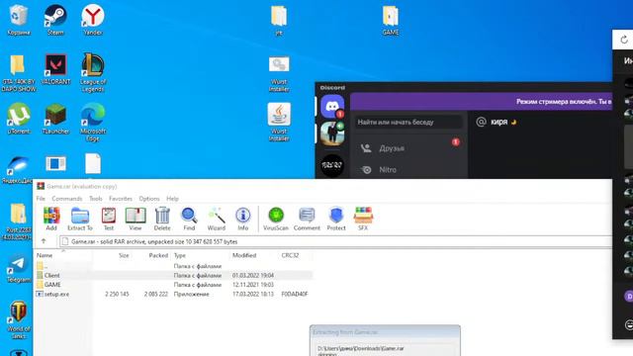Viewport: 633px width, 356px height.
Task: Open Nitro section in Discord
Action: click(x=408, y=170)
